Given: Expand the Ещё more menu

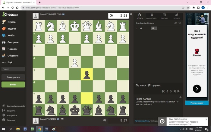Looking at the screenshot, I should click(10, 62).
